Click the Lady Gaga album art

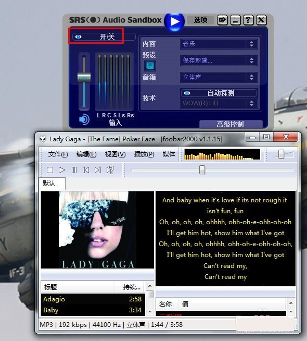[97, 229]
